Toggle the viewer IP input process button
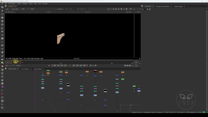Screen dimensions: 208x117 pos(28,9)
